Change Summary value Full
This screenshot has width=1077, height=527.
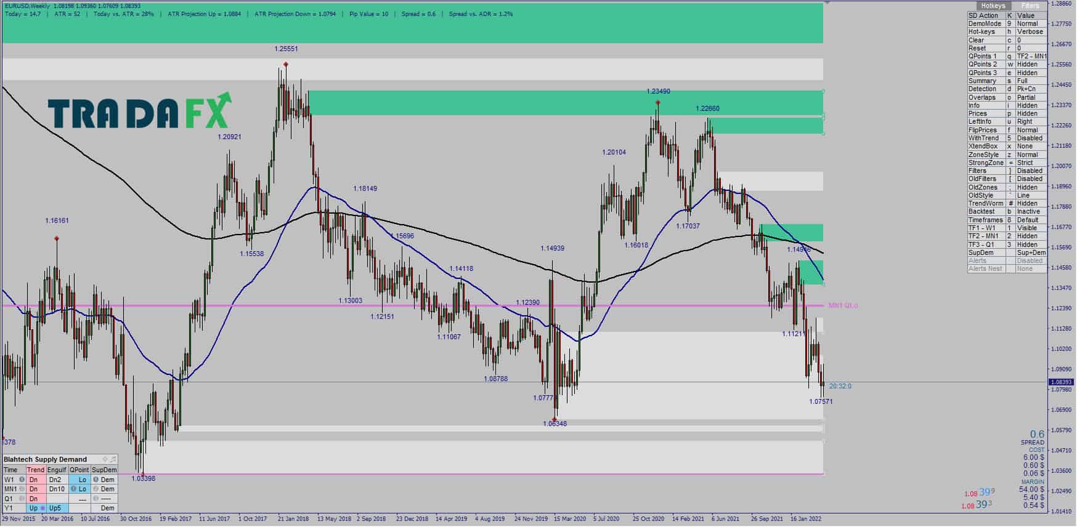pos(1031,81)
